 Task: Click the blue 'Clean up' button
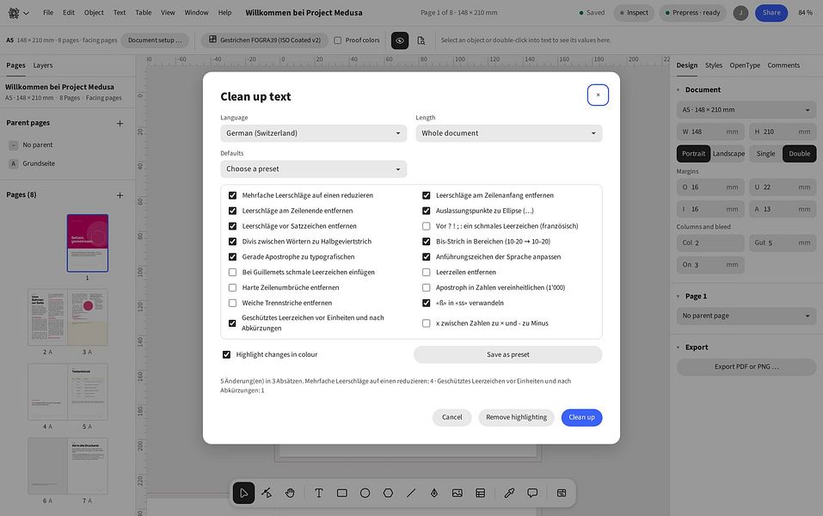[x=582, y=417]
